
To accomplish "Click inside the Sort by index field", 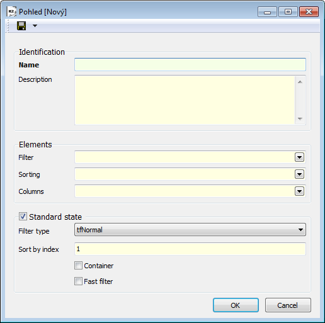I will click(190, 249).
